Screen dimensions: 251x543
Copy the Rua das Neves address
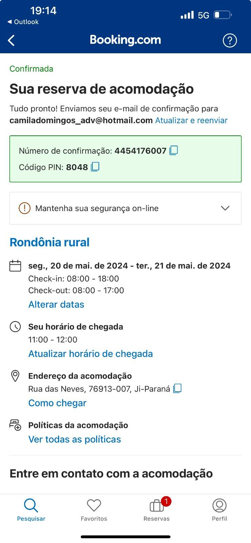[177, 388]
